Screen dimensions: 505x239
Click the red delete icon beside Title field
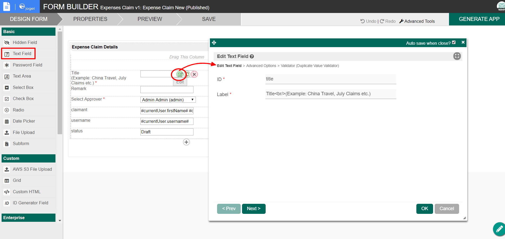click(x=194, y=74)
